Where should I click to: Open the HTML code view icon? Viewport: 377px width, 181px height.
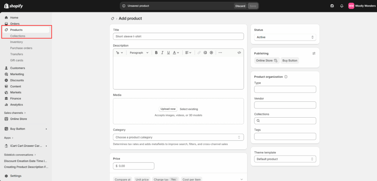239,53
